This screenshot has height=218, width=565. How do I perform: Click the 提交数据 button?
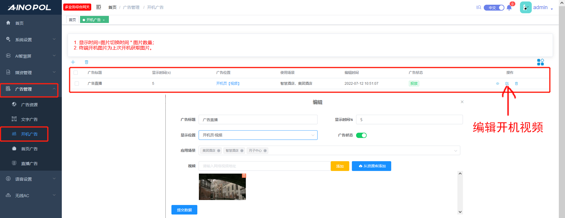tap(184, 210)
